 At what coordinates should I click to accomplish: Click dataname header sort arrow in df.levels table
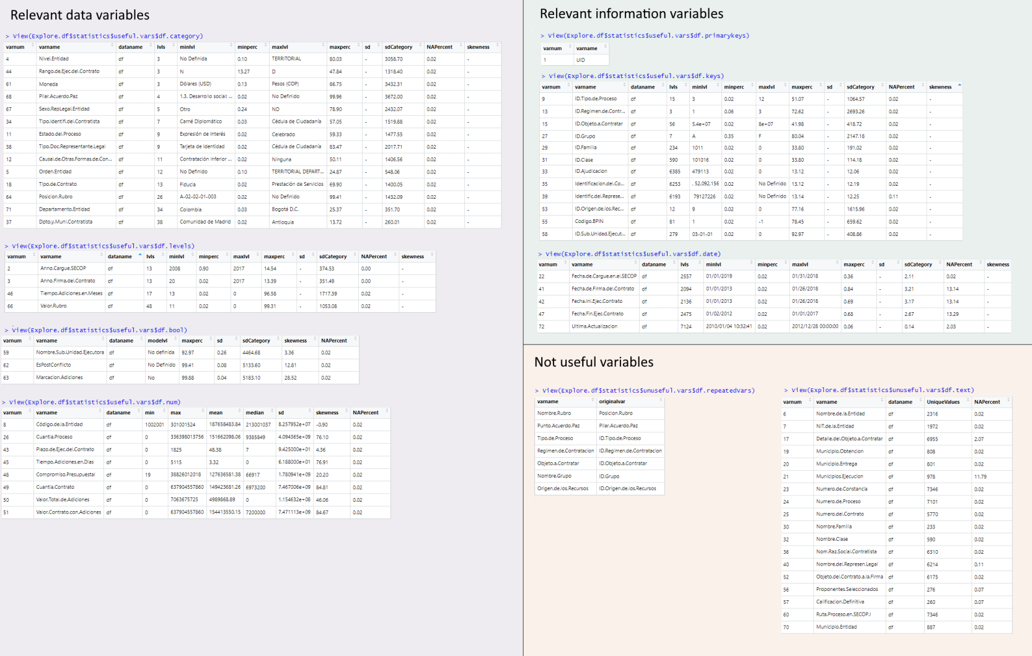pyautogui.click(x=140, y=255)
